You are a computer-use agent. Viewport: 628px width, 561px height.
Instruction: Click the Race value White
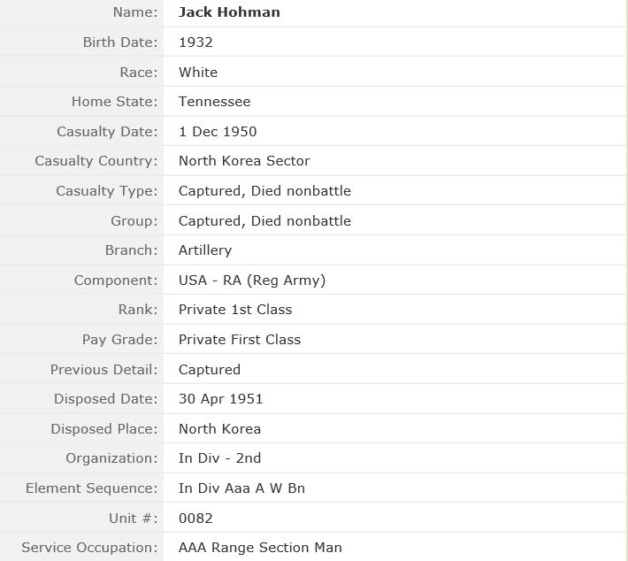tap(198, 73)
